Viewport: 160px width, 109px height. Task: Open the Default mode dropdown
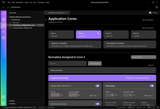pyautogui.click(x=143, y=57)
